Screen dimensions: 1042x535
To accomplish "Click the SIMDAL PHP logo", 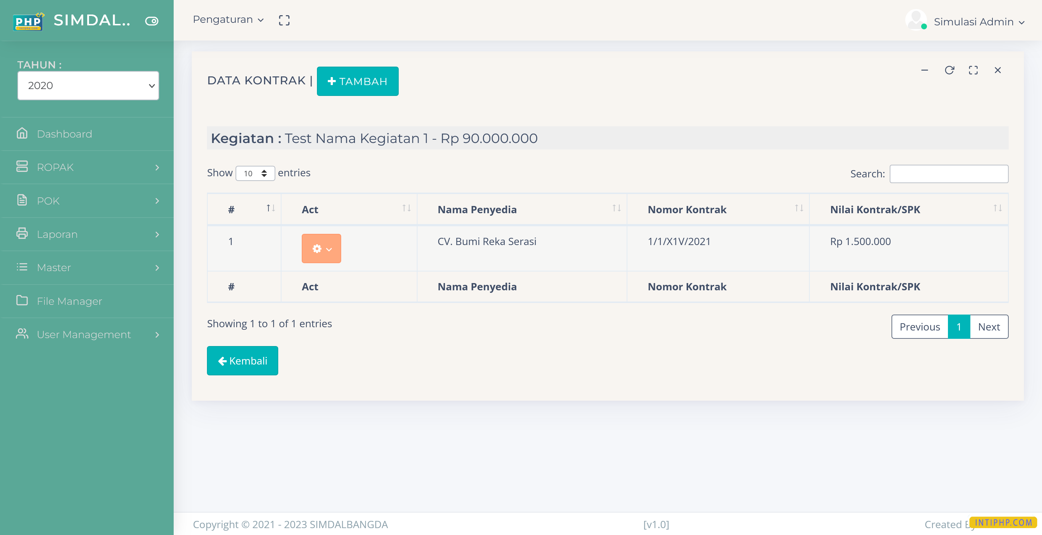I will click(28, 21).
